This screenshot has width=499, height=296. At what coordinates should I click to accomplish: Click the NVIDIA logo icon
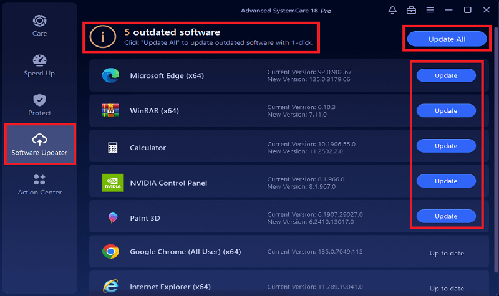coord(113,183)
